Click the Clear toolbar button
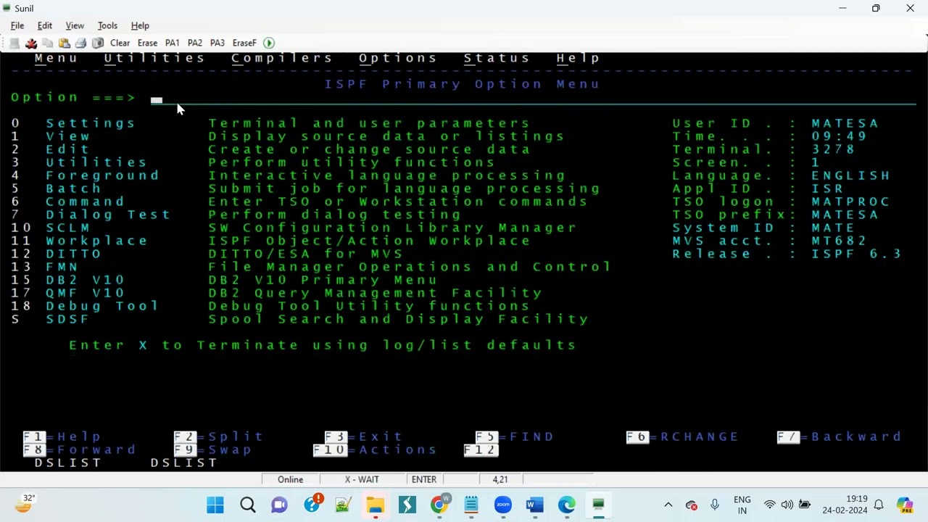Viewport: 928px width, 522px height. point(120,43)
